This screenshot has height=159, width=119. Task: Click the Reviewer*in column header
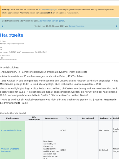click(105, 118)
